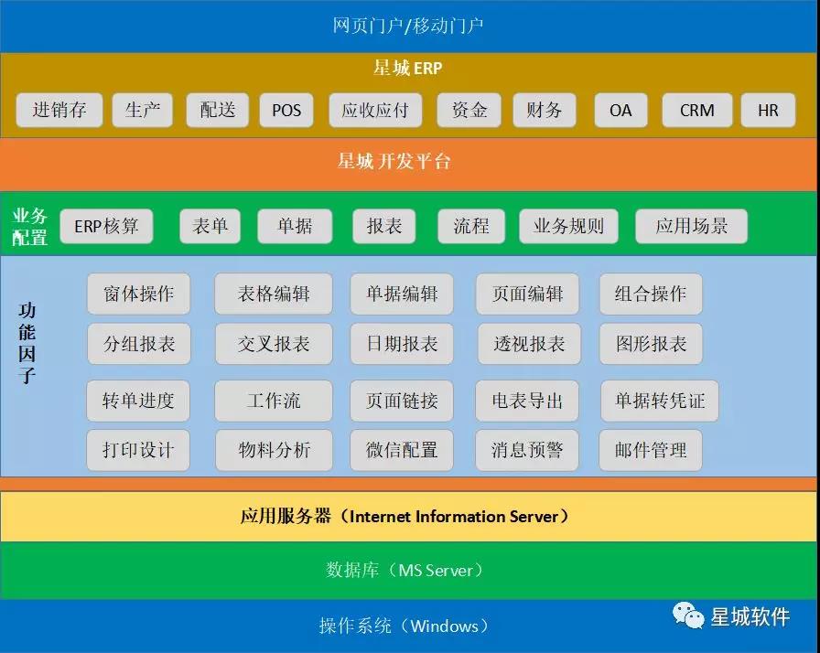Click the 透视报表 function box

pyautogui.click(x=529, y=344)
